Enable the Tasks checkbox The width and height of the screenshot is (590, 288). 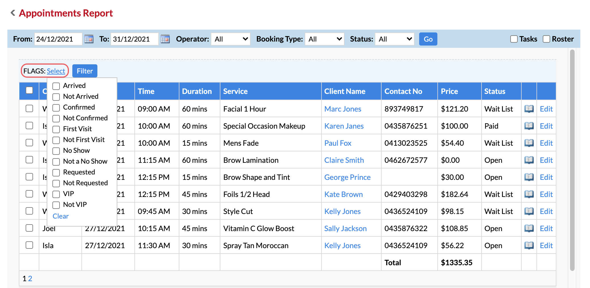coord(514,39)
